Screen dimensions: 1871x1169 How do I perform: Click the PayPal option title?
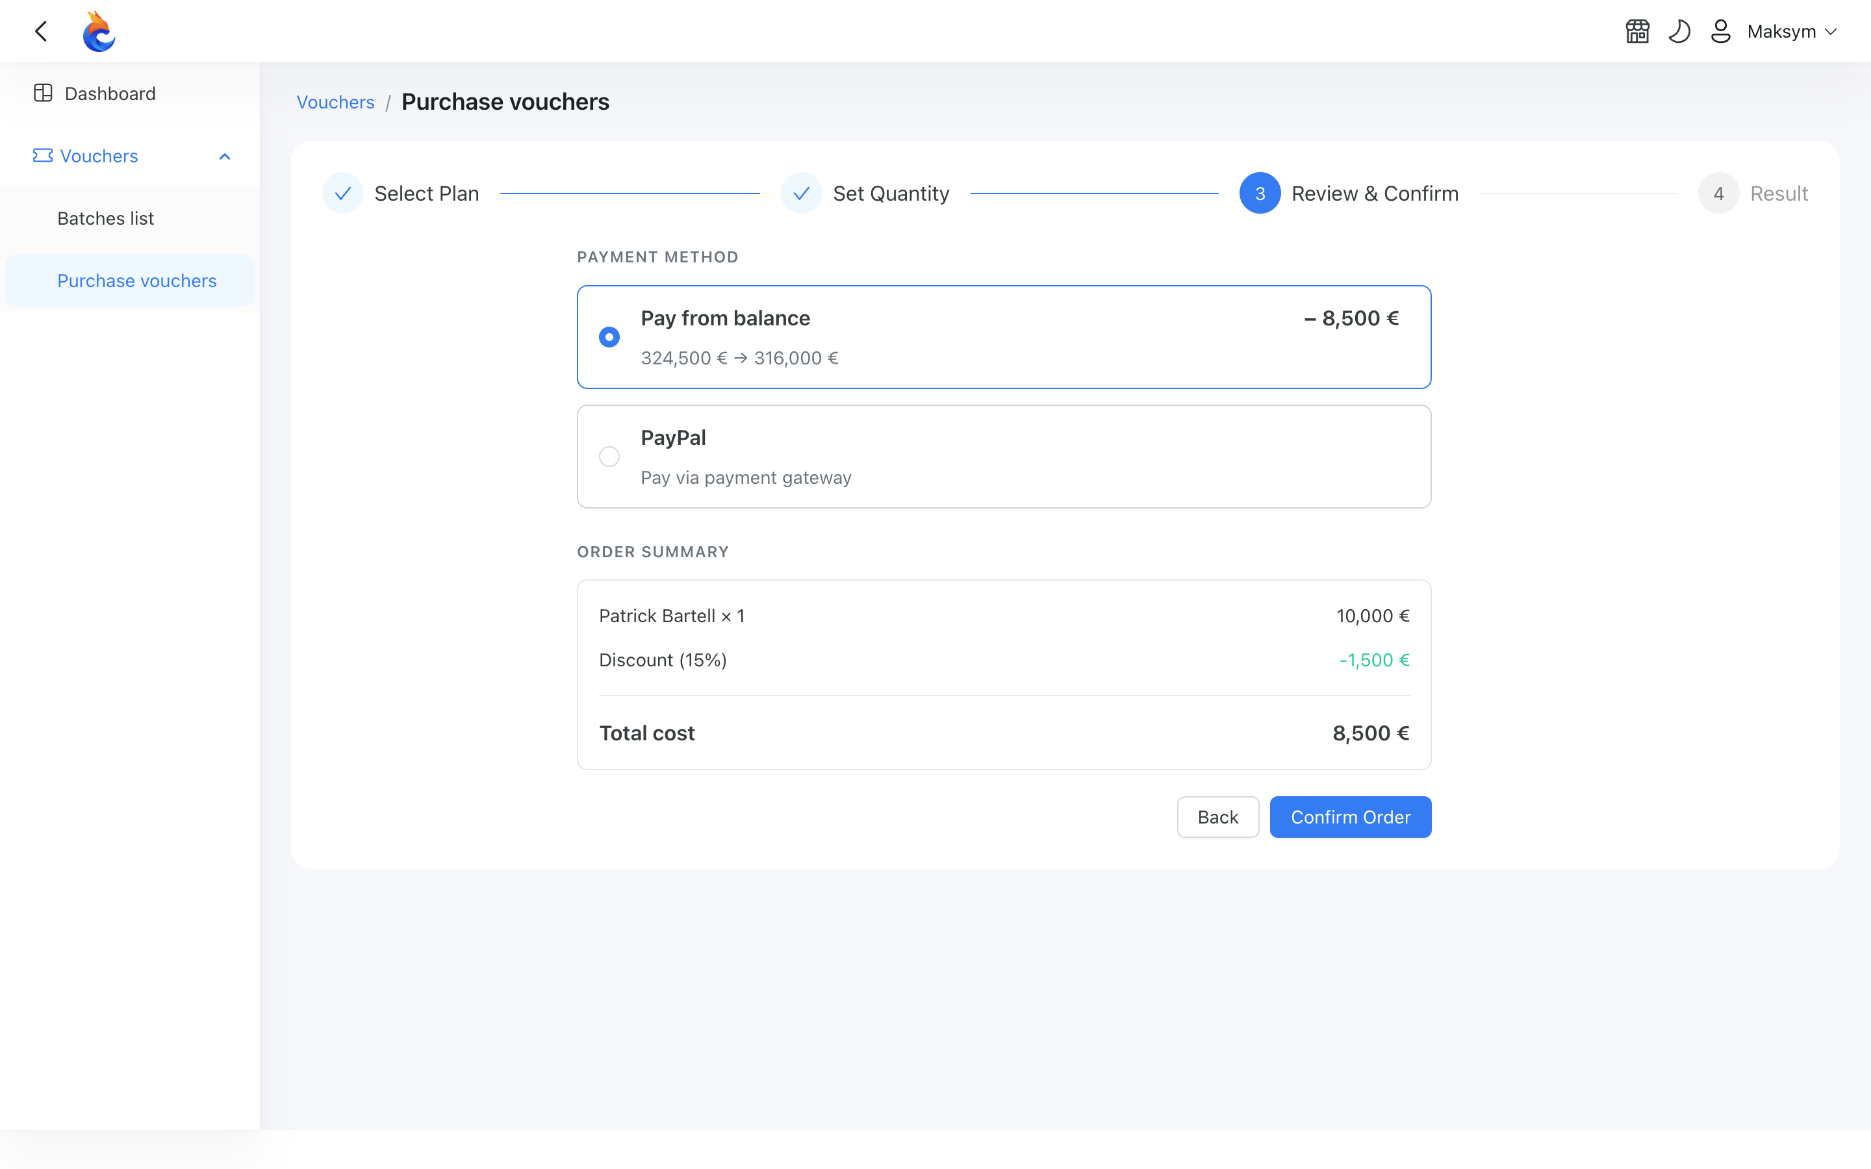(x=674, y=438)
